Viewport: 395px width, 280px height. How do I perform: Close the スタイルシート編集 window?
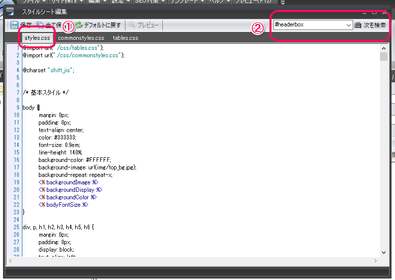click(384, 11)
